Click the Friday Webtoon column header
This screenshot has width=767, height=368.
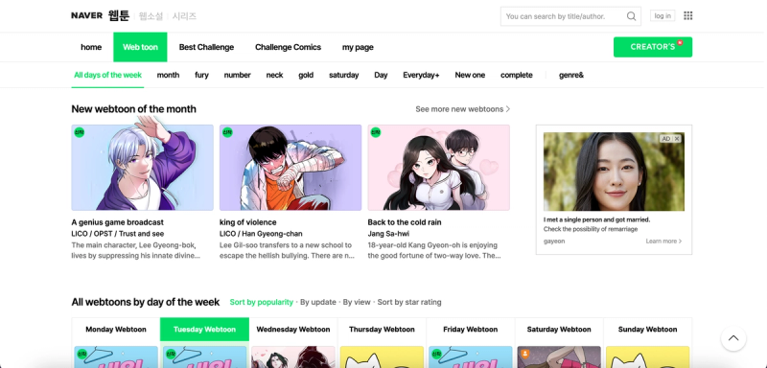click(x=471, y=330)
